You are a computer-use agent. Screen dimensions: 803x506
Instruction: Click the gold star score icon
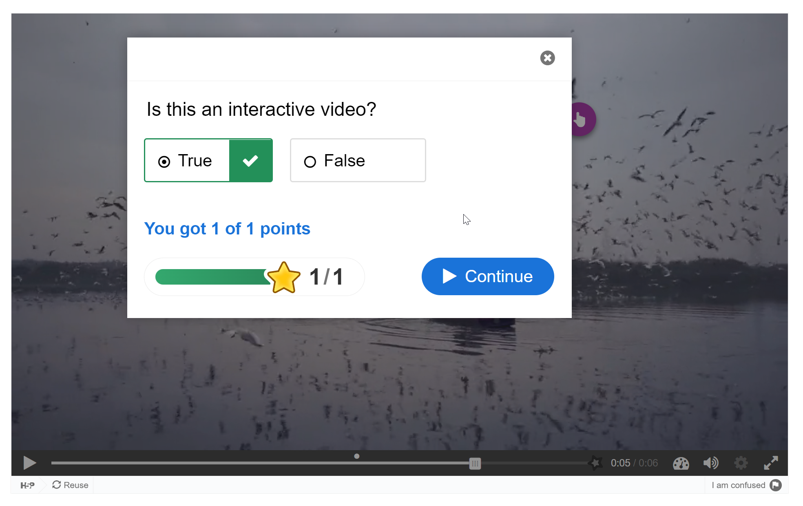point(284,278)
